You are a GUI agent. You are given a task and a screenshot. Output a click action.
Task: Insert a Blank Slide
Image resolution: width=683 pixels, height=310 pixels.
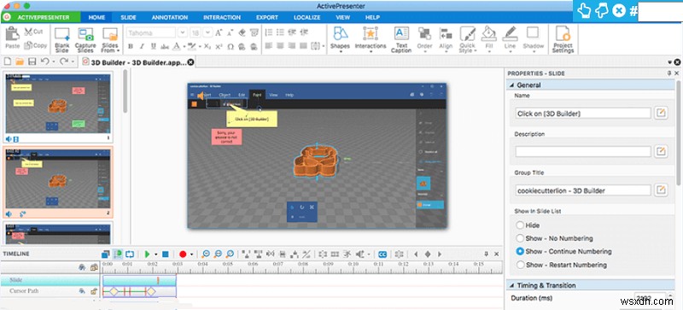point(62,40)
